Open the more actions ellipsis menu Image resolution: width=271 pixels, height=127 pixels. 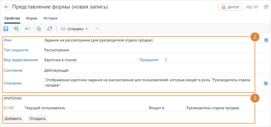pyautogui.click(x=97, y=29)
